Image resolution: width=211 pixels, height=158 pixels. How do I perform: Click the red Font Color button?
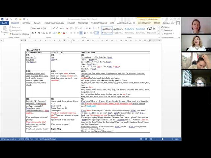[x=64, y=33]
